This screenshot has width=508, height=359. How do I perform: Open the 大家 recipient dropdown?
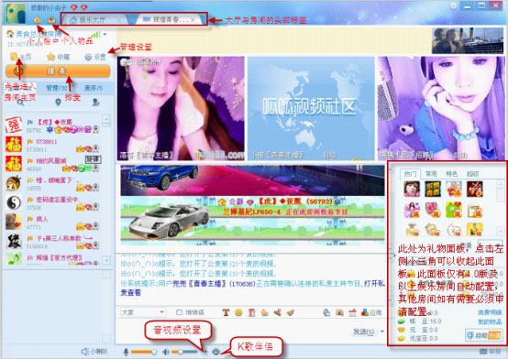pos(142,312)
